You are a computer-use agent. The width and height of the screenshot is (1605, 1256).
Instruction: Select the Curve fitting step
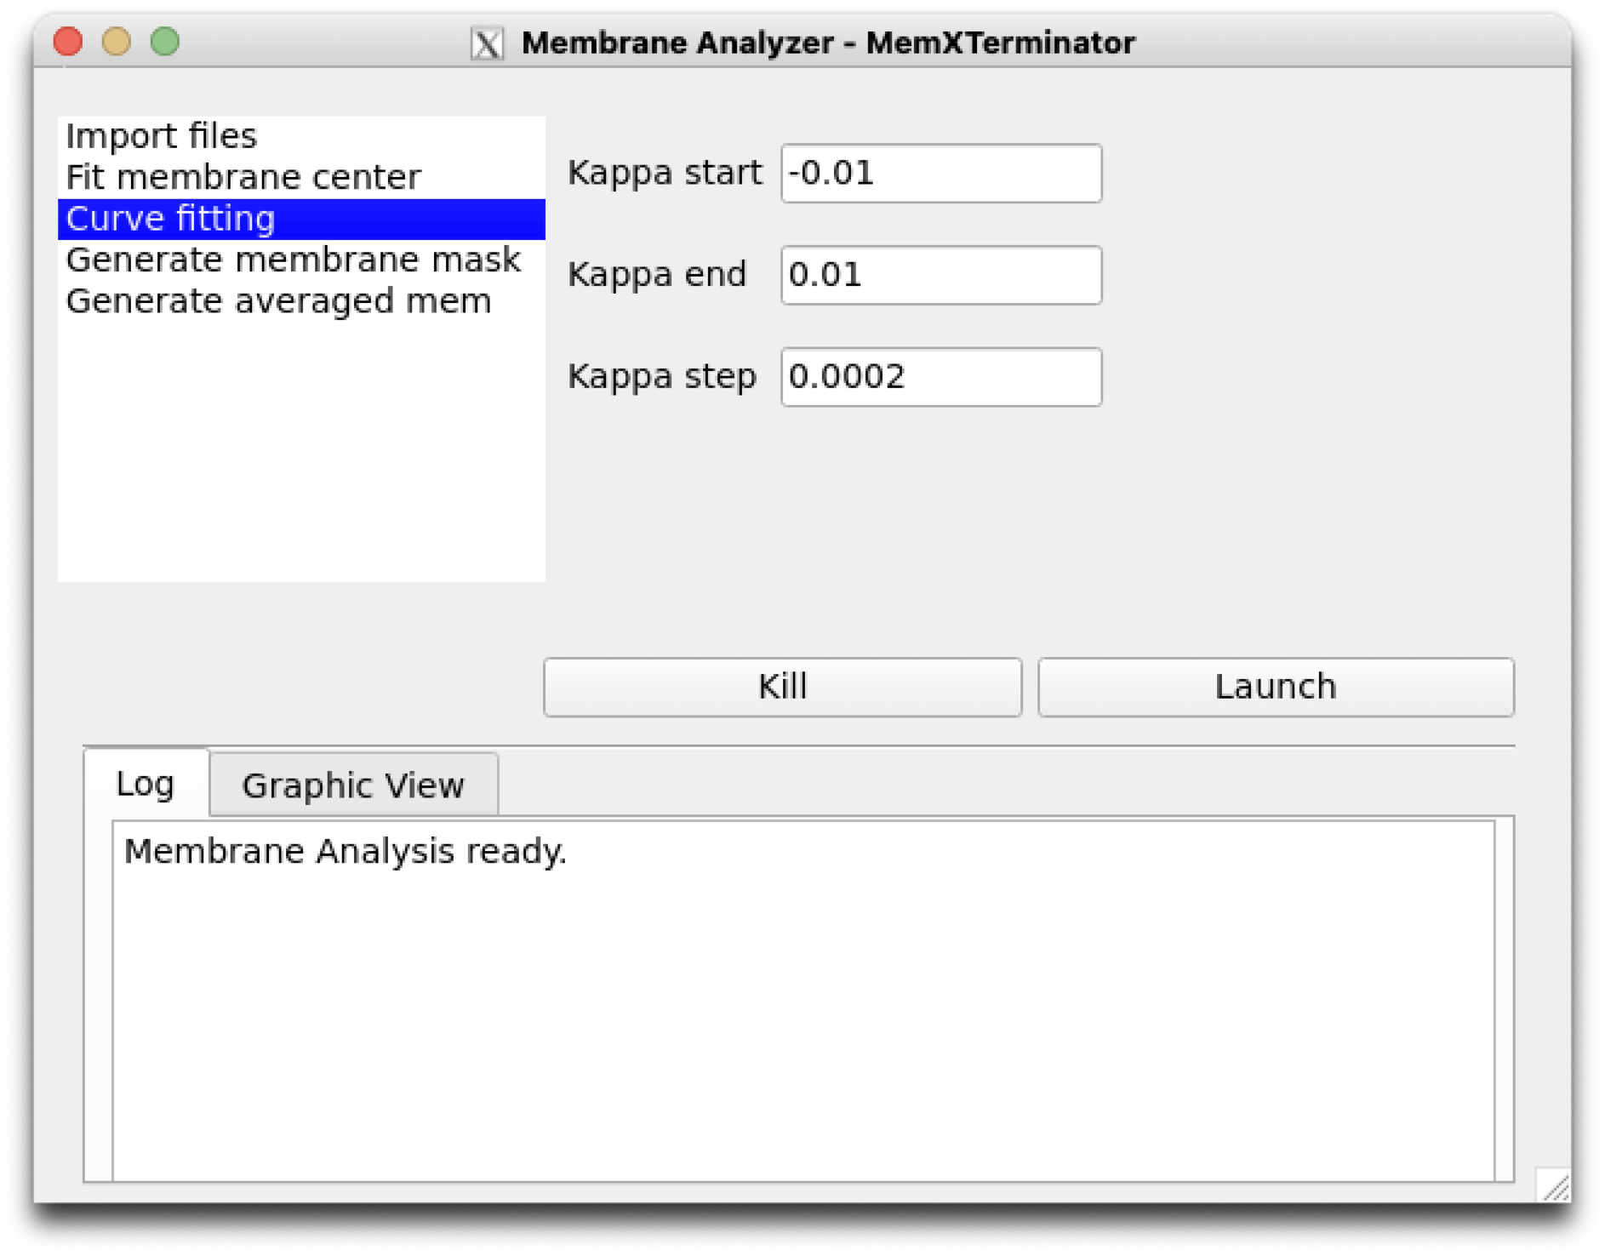tap(301, 220)
